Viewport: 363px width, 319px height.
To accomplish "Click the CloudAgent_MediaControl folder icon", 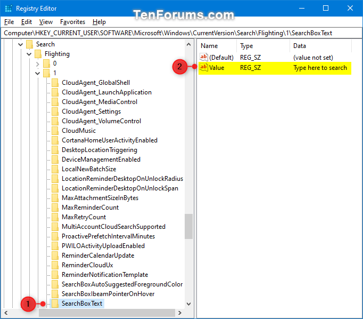I will click(x=55, y=102).
